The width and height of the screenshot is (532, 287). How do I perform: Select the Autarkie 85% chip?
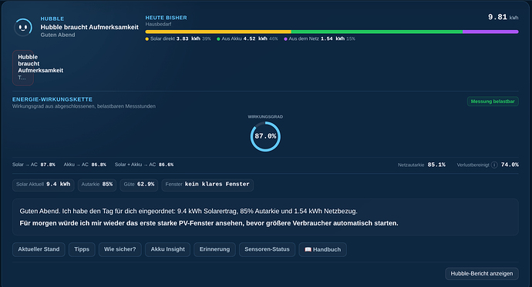point(97,185)
